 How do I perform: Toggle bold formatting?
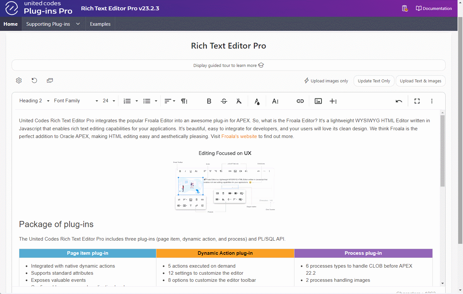[209, 101]
